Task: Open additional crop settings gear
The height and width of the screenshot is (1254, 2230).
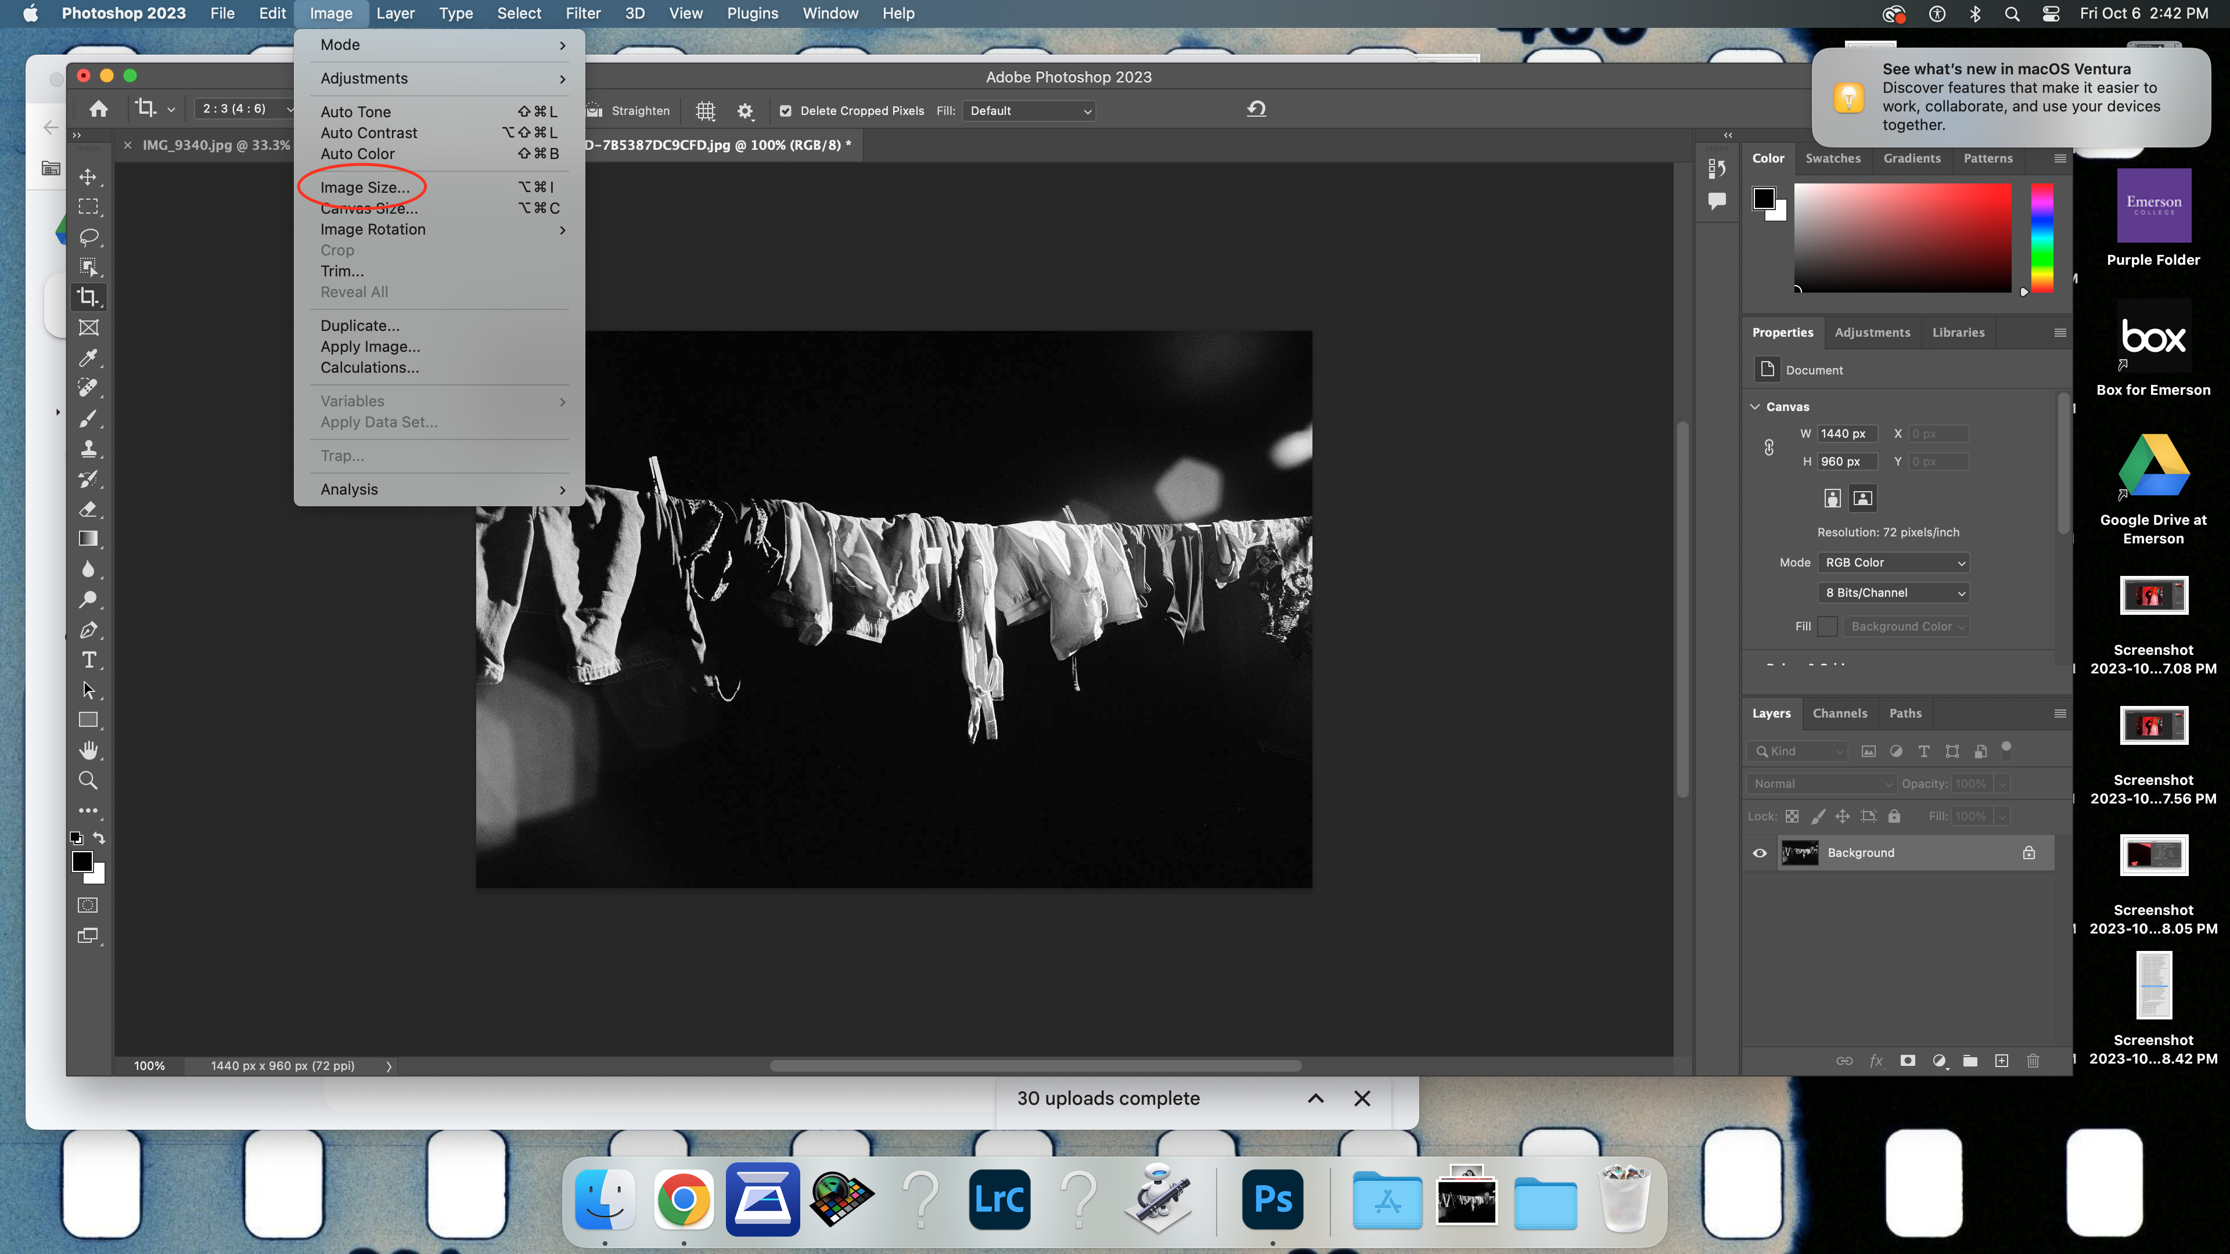Action: [x=745, y=111]
